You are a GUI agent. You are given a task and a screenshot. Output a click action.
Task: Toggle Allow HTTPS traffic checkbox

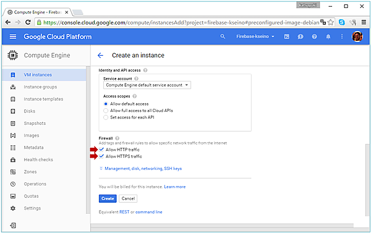tap(101, 156)
